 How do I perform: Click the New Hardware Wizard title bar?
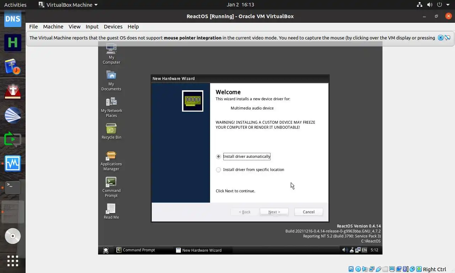(x=240, y=79)
